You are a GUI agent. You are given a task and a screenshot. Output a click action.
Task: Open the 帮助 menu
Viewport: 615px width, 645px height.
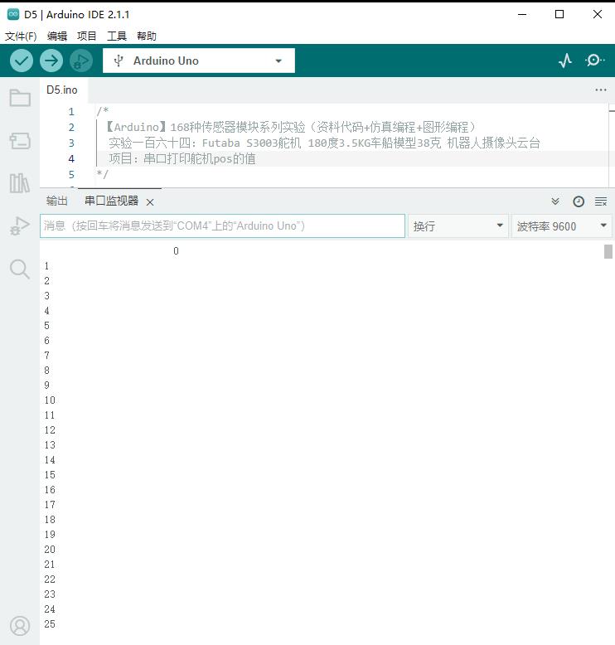click(x=147, y=36)
